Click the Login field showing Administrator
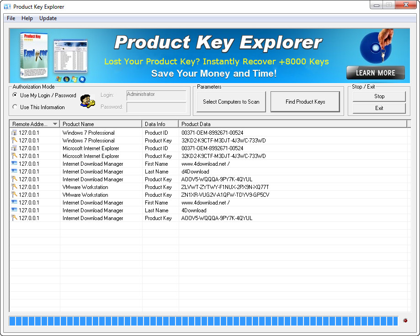 156,95
